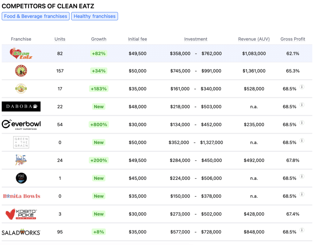Click info icon in the everbowl row
Image resolution: width=314 pixels, height=245 pixels.
tap(302, 123)
